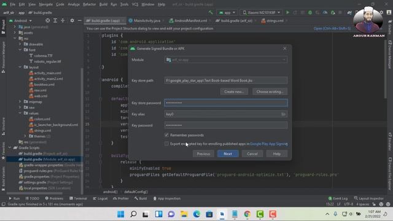Open the red Camtasia recorder taskbar icon
This screenshot has height=221, width=393.
click(273, 214)
